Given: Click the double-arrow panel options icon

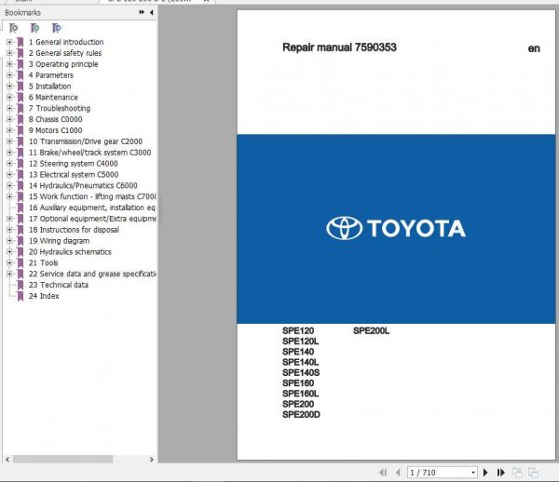Looking at the screenshot, I should pos(142,12).
